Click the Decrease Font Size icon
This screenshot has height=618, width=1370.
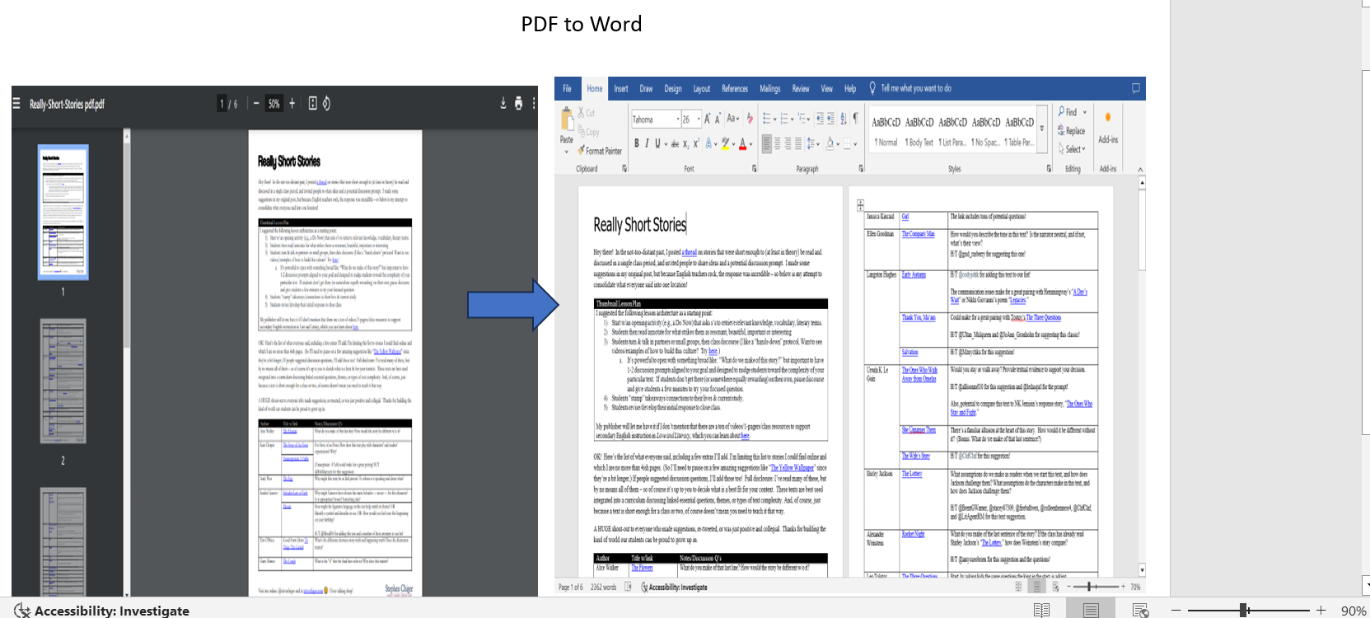click(x=718, y=119)
